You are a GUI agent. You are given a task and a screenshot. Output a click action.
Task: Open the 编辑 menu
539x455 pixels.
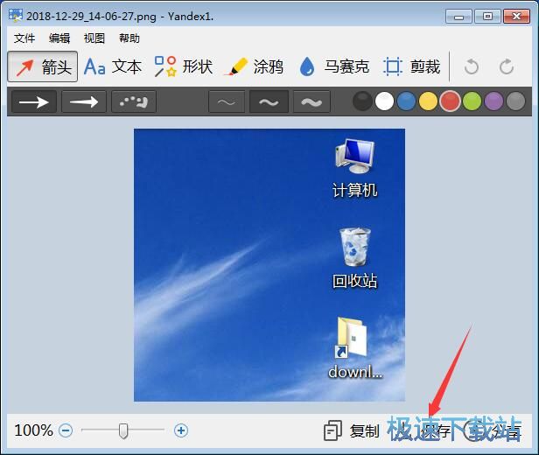click(x=59, y=38)
